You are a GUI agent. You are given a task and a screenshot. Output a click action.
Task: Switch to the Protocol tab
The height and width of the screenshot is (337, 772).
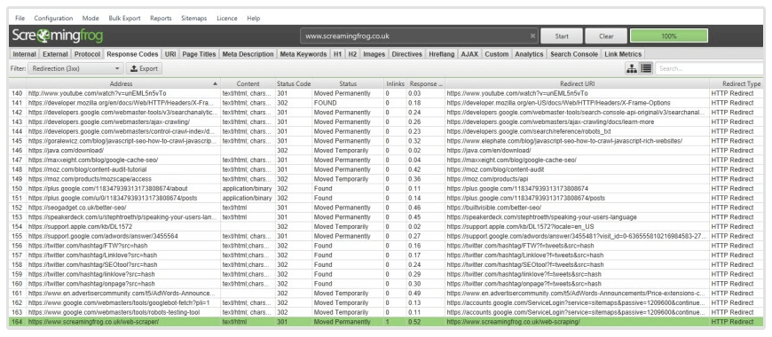(87, 54)
